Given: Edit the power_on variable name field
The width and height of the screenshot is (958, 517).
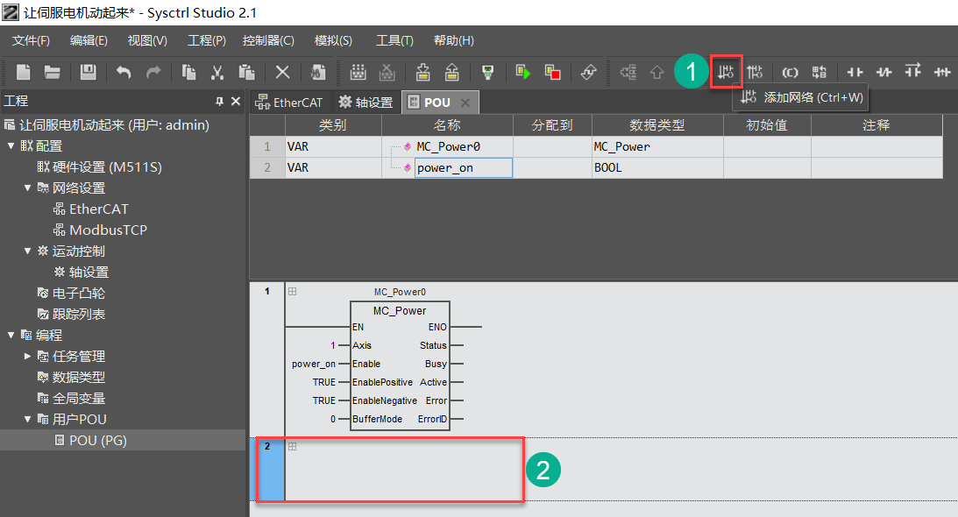Looking at the screenshot, I should tap(463, 168).
